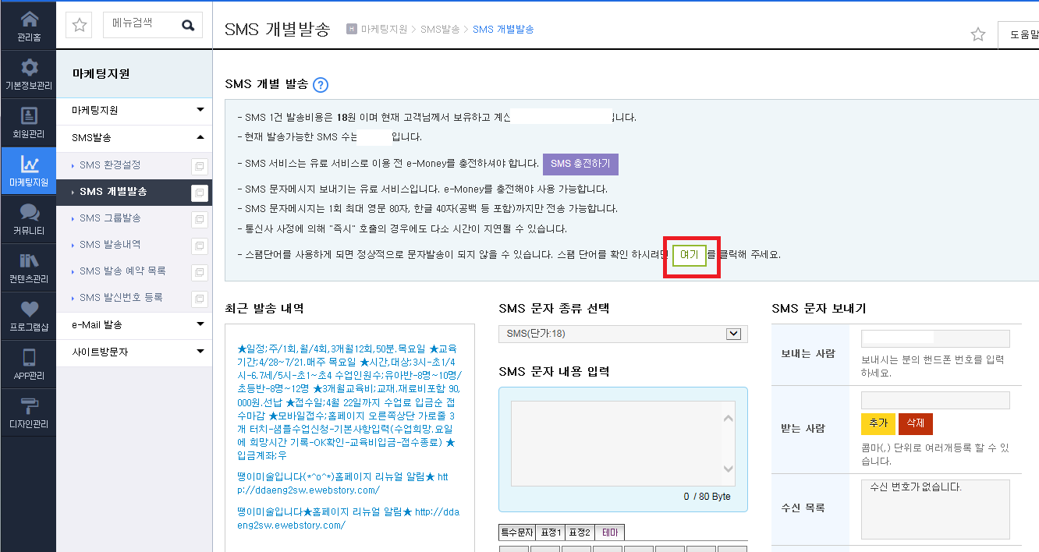This screenshot has width=1039, height=552.
Task: Open 컨텐츠관리 books icon
Action: click(x=29, y=260)
